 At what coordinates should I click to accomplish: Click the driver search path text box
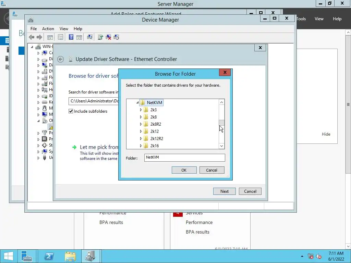click(94, 101)
